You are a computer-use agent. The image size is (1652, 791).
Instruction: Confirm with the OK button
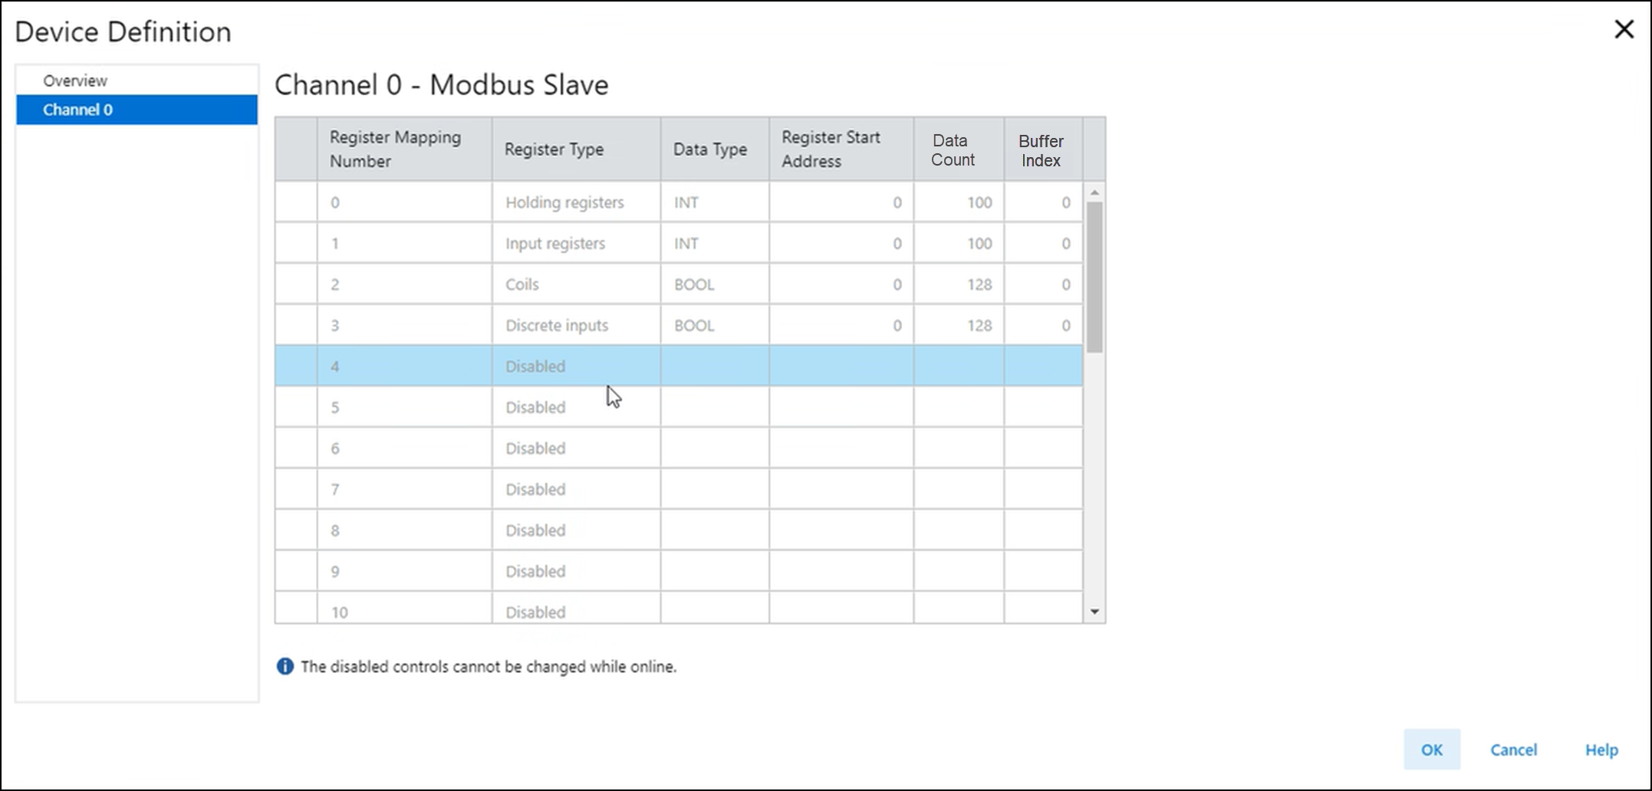click(x=1431, y=749)
